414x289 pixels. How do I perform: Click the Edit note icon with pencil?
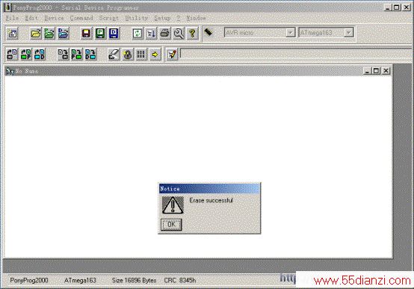(x=172, y=55)
